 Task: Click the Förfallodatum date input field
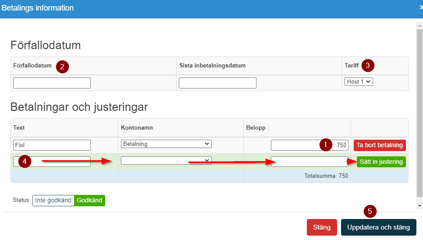click(x=52, y=83)
